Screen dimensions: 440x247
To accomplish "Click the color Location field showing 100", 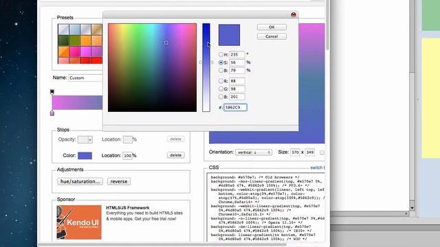I will (128, 156).
